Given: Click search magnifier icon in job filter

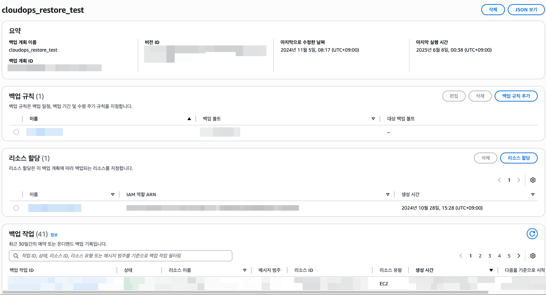Looking at the screenshot, I should click(x=16, y=256).
